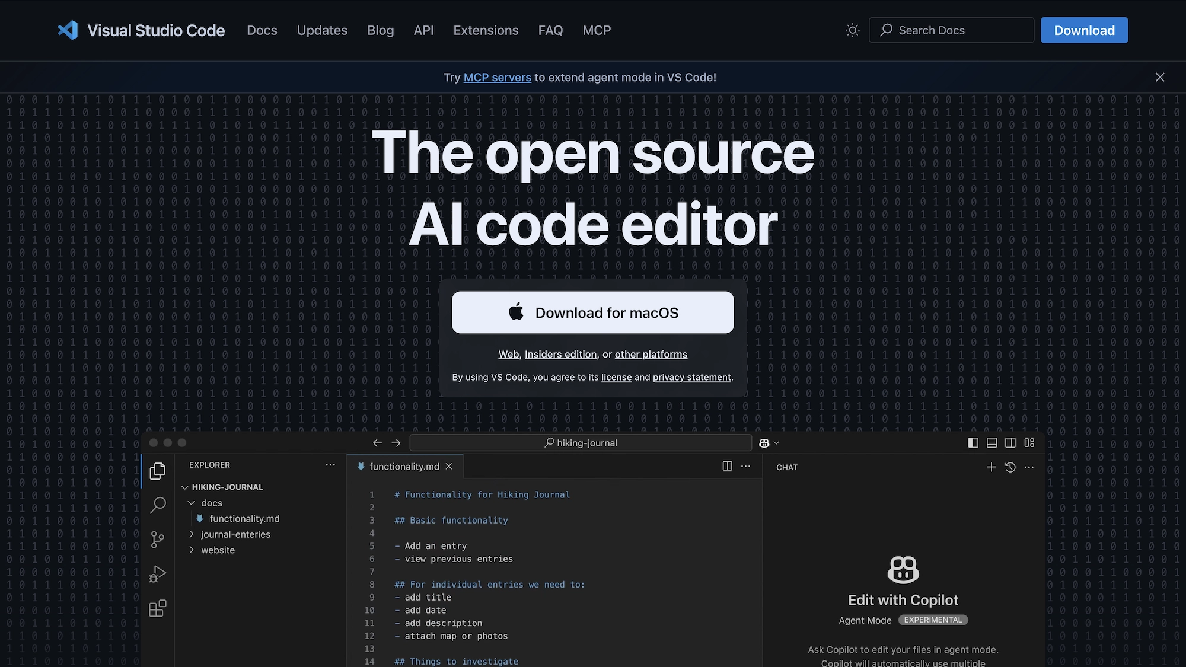The height and width of the screenshot is (667, 1186).
Task: Open the Extensions nav menu item
Action: pos(486,30)
